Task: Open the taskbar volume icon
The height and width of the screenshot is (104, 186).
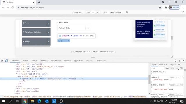Action: point(155,101)
